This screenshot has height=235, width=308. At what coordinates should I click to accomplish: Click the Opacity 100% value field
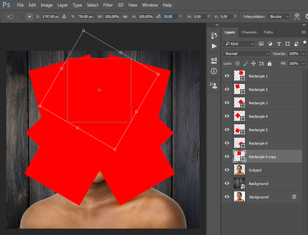[x=294, y=53]
